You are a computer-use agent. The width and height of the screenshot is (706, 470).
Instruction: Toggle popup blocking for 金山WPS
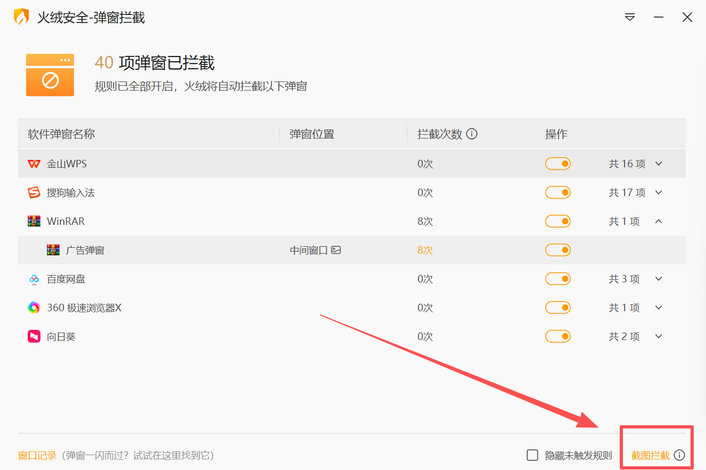[557, 164]
